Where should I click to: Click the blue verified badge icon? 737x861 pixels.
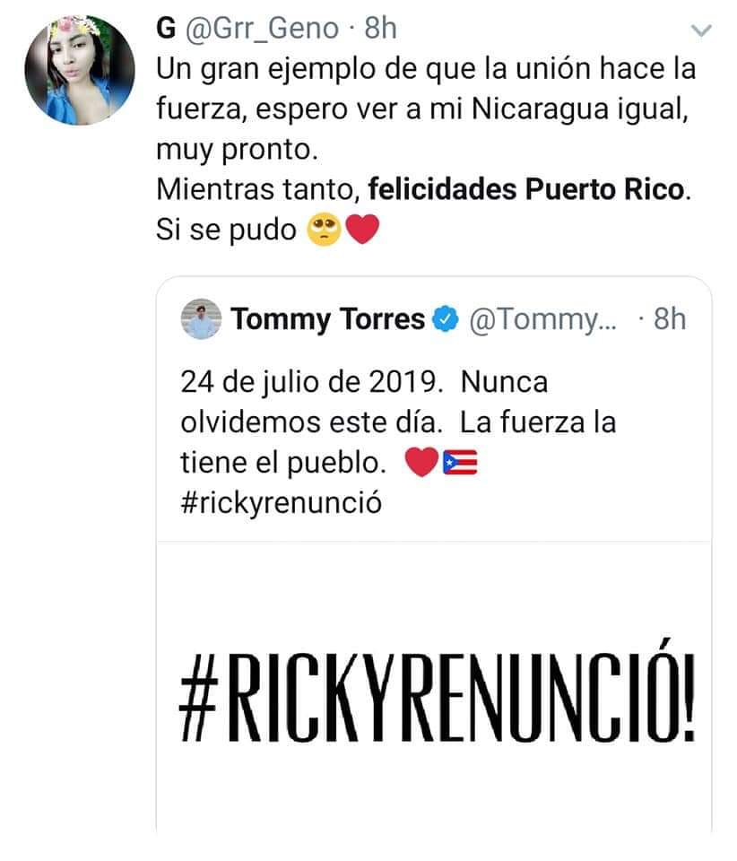tap(445, 319)
